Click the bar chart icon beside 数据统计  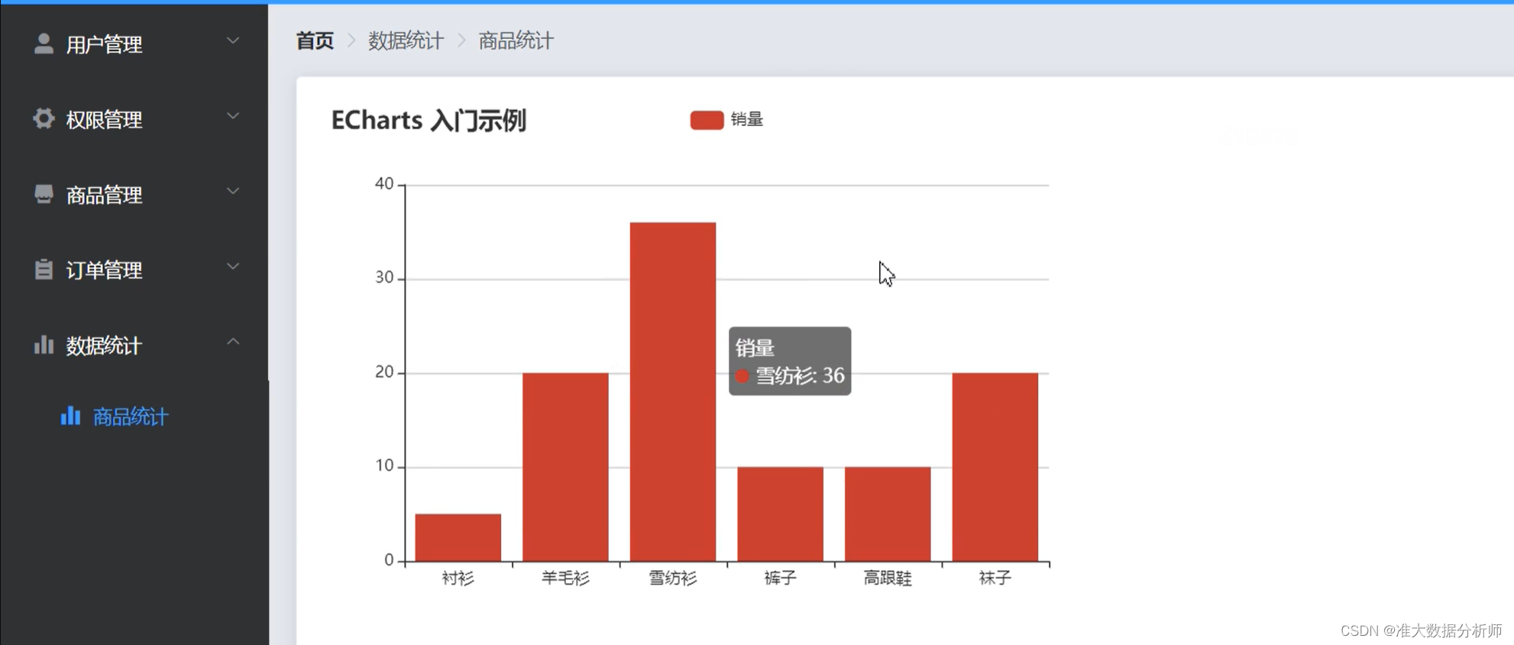44,345
